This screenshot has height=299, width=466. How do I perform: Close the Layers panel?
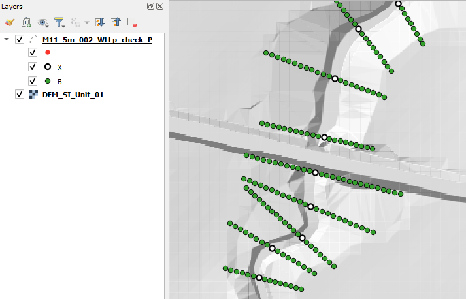(x=159, y=6)
